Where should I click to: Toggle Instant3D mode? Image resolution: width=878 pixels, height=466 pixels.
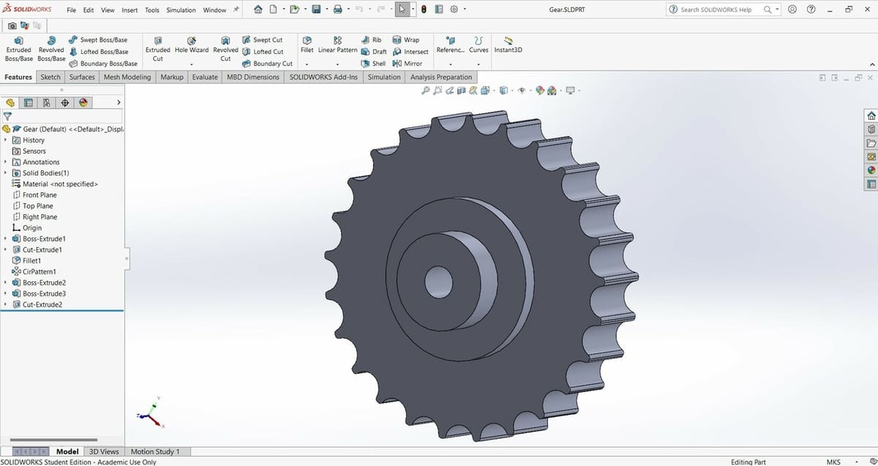[508, 45]
